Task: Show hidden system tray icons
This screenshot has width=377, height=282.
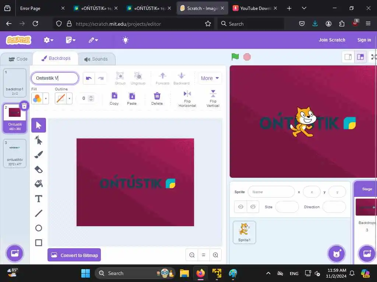Action: click(x=268, y=273)
